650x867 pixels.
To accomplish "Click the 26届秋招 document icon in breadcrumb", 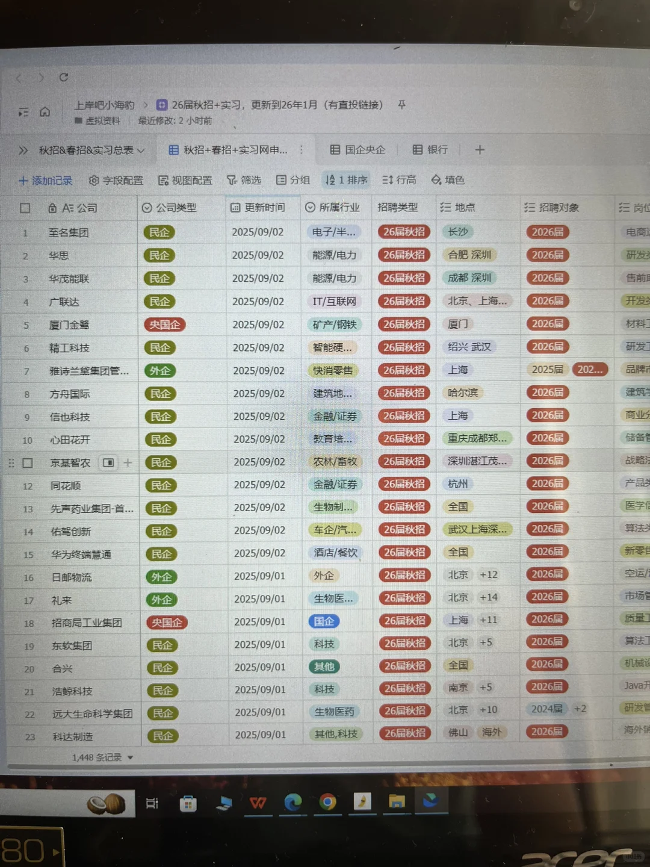I will 161,105.
